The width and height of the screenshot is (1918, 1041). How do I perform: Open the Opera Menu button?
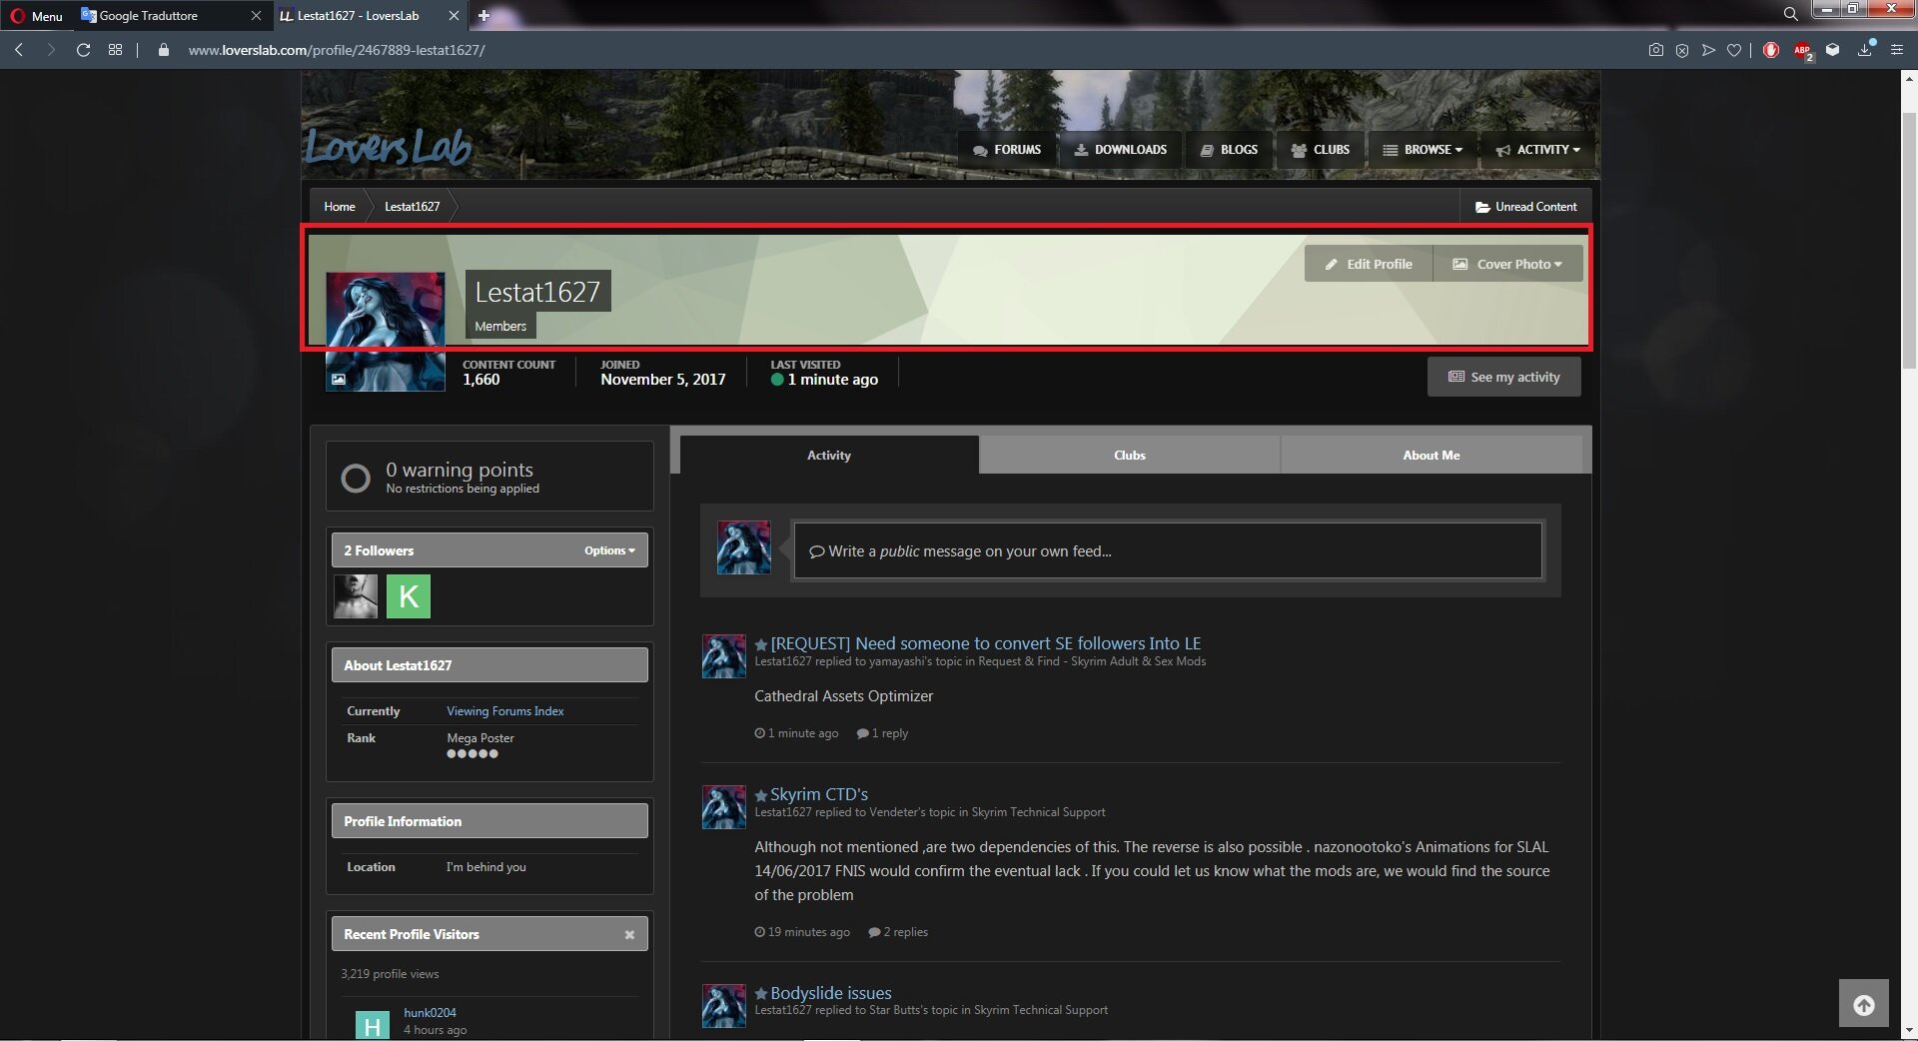coord(36,15)
